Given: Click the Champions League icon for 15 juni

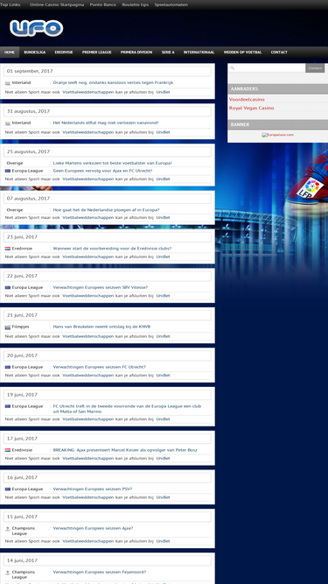Looking at the screenshot, I should click(8, 529).
